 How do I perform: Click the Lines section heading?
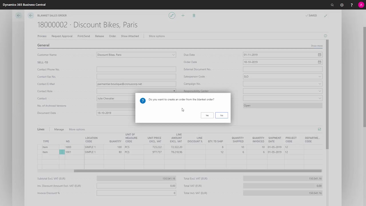click(x=41, y=129)
